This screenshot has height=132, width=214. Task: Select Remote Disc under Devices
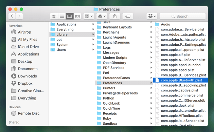tap(25, 113)
